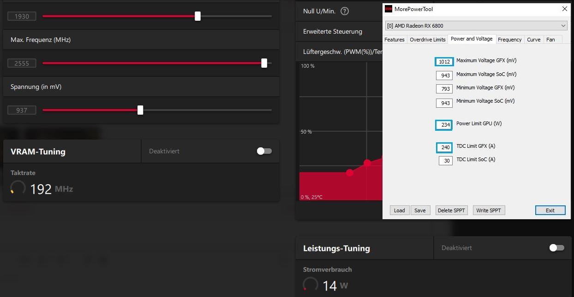Open the Fan tab
Viewport: 574px width, 297px height.
(x=550, y=40)
